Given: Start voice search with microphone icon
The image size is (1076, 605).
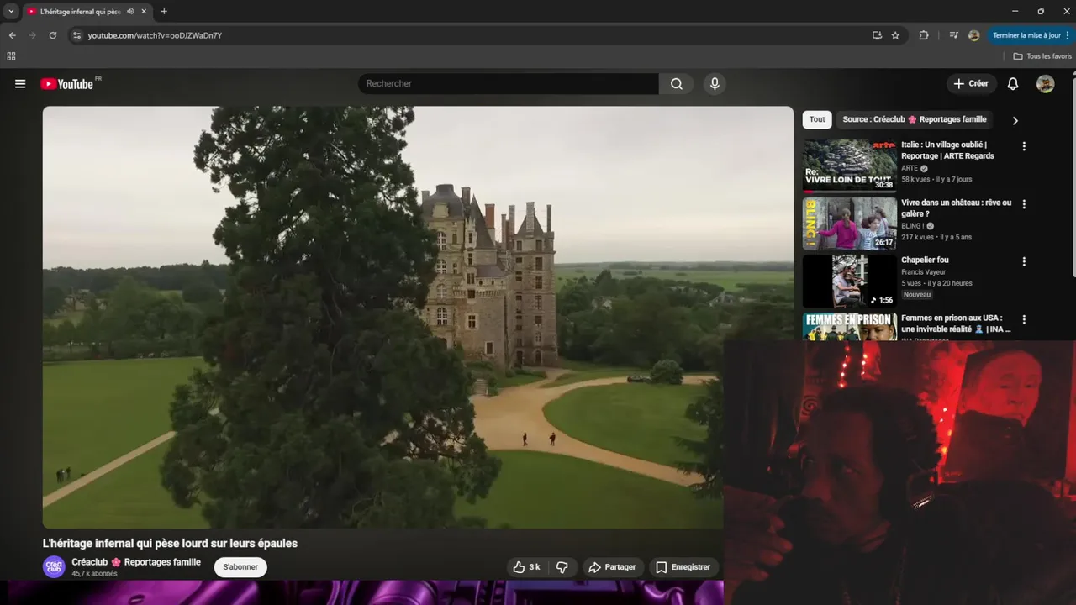Looking at the screenshot, I should (x=715, y=84).
